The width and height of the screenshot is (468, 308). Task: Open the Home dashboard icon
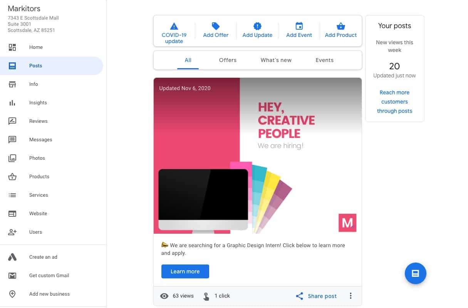12,47
